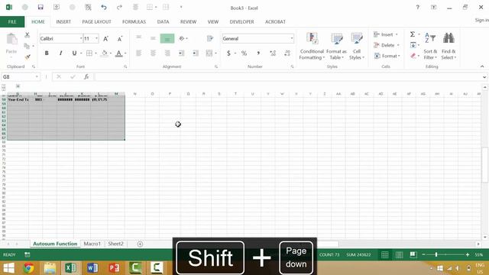Collapse the ribbon with caret button

[x=482, y=66]
